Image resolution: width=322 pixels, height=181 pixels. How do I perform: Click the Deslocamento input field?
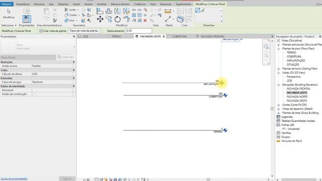[139, 31]
